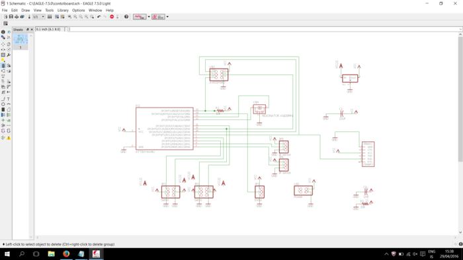Open the Library menu
This screenshot has height=260, width=463.
point(63,11)
